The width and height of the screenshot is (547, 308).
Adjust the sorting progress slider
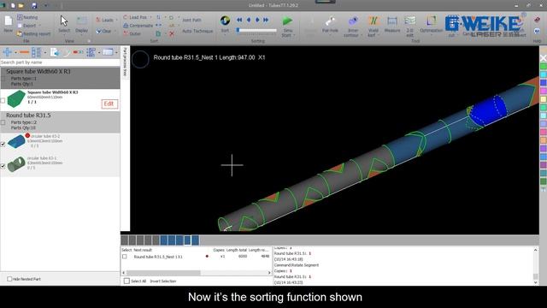click(256, 31)
